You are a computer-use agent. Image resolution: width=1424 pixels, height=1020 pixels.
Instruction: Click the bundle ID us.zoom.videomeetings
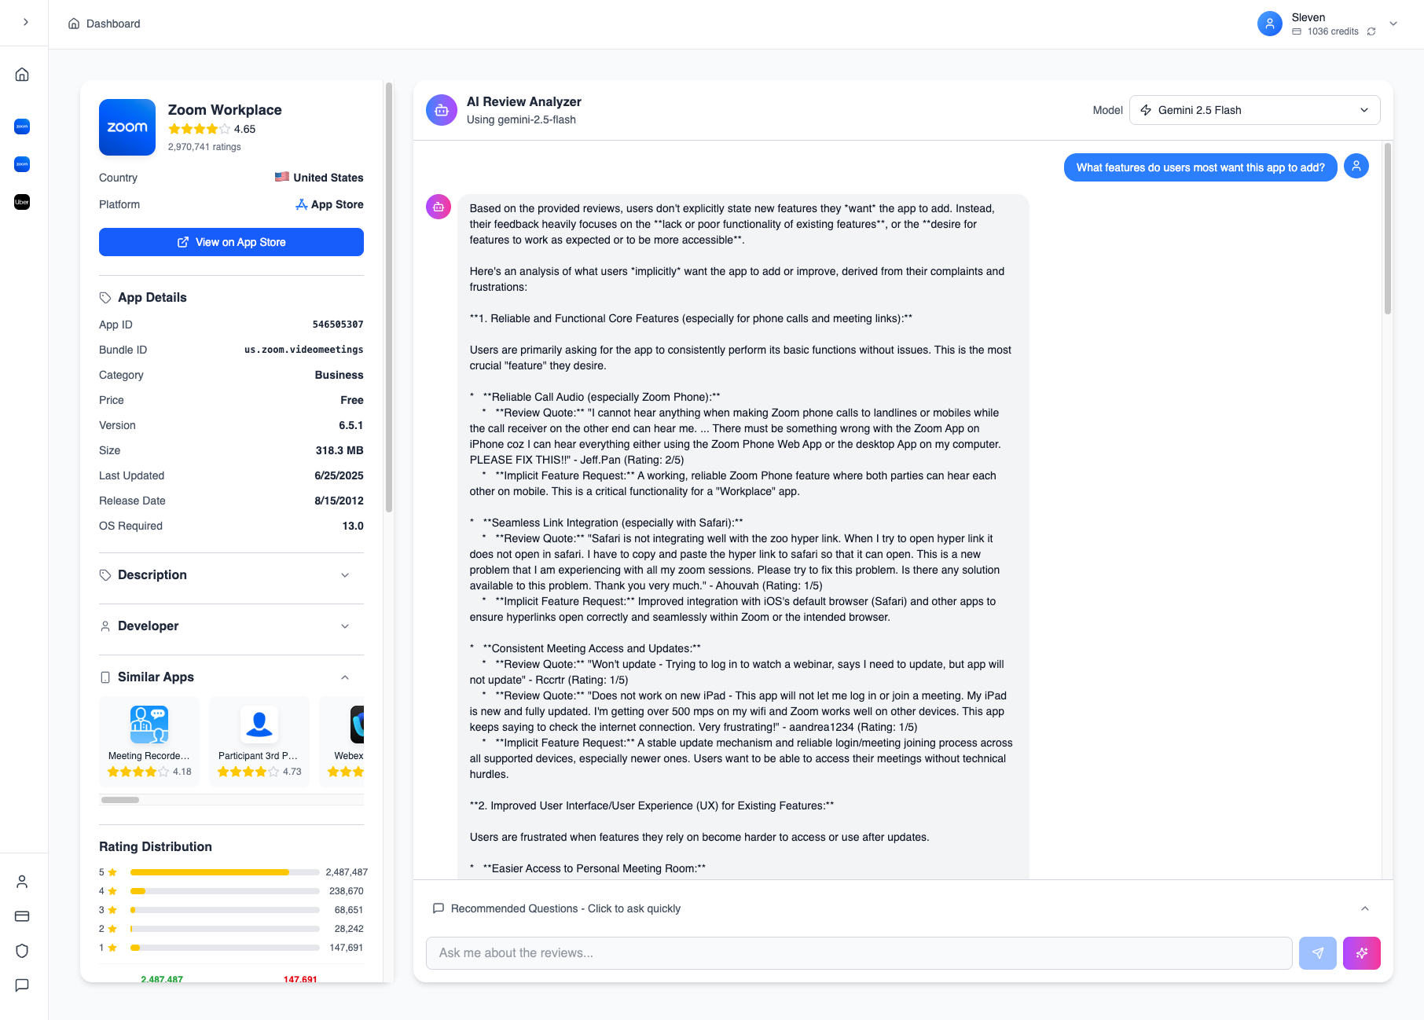pyautogui.click(x=304, y=350)
